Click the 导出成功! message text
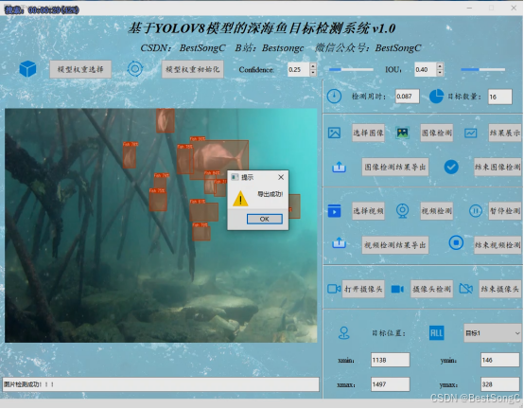This screenshot has height=409, width=524. click(270, 194)
